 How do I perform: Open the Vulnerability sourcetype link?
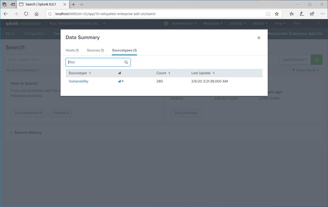78,81
